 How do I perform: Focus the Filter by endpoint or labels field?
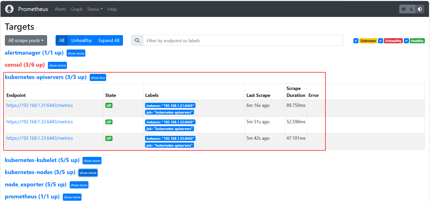point(243,41)
